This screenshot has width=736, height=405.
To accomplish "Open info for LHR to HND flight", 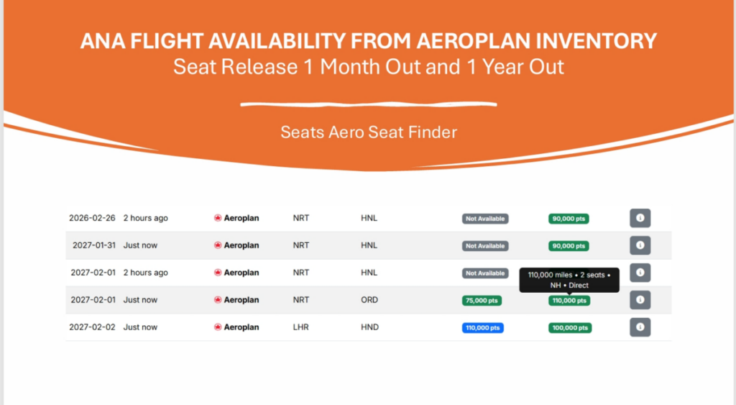I will 640,327.
